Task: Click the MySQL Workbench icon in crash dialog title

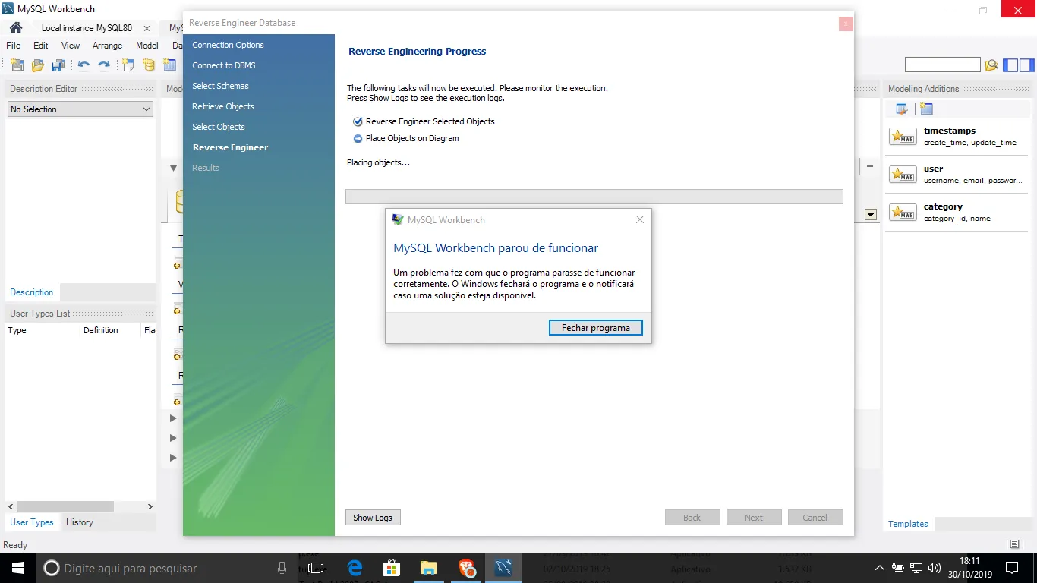Action: (x=397, y=220)
